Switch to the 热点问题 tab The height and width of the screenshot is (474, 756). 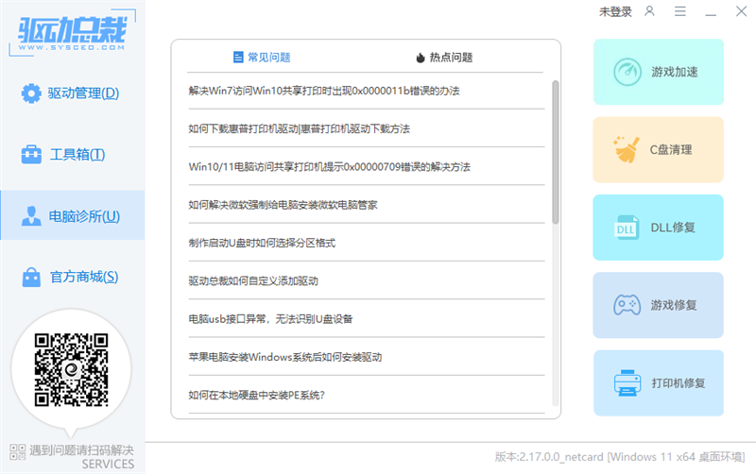click(x=444, y=58)
